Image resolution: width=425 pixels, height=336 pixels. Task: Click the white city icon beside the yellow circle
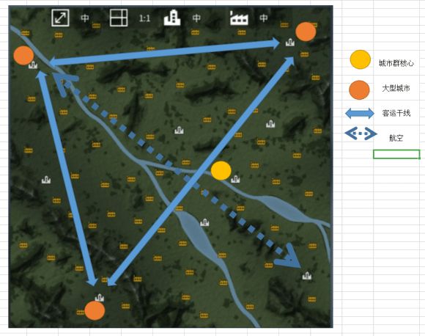pyautogui.click(x=235, y=179)
